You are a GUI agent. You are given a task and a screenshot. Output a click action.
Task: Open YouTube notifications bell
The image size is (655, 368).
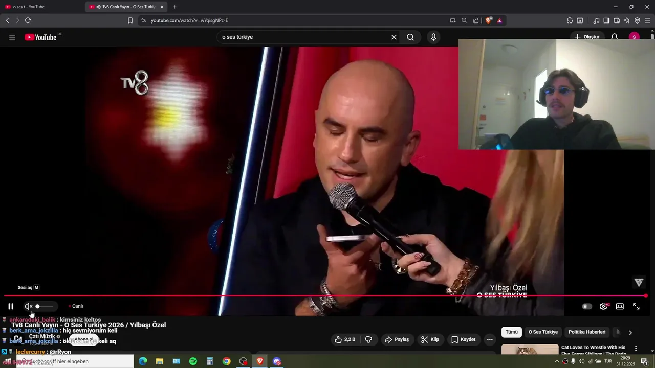(x=615, y=37)
